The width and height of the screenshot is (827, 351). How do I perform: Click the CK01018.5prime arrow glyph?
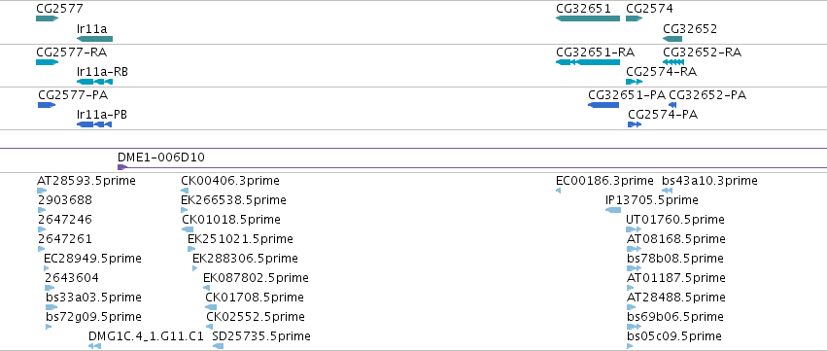[x=188, y=229]
